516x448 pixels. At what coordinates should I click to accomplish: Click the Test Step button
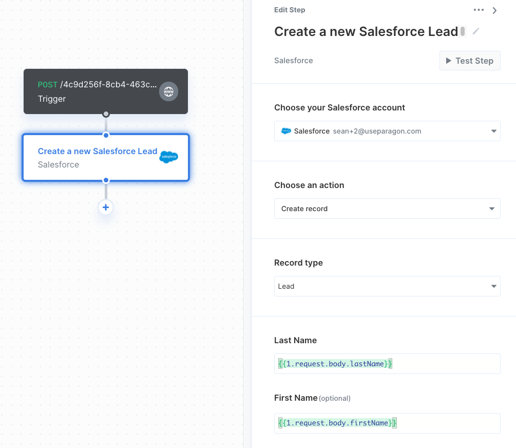tap(470, 61)
